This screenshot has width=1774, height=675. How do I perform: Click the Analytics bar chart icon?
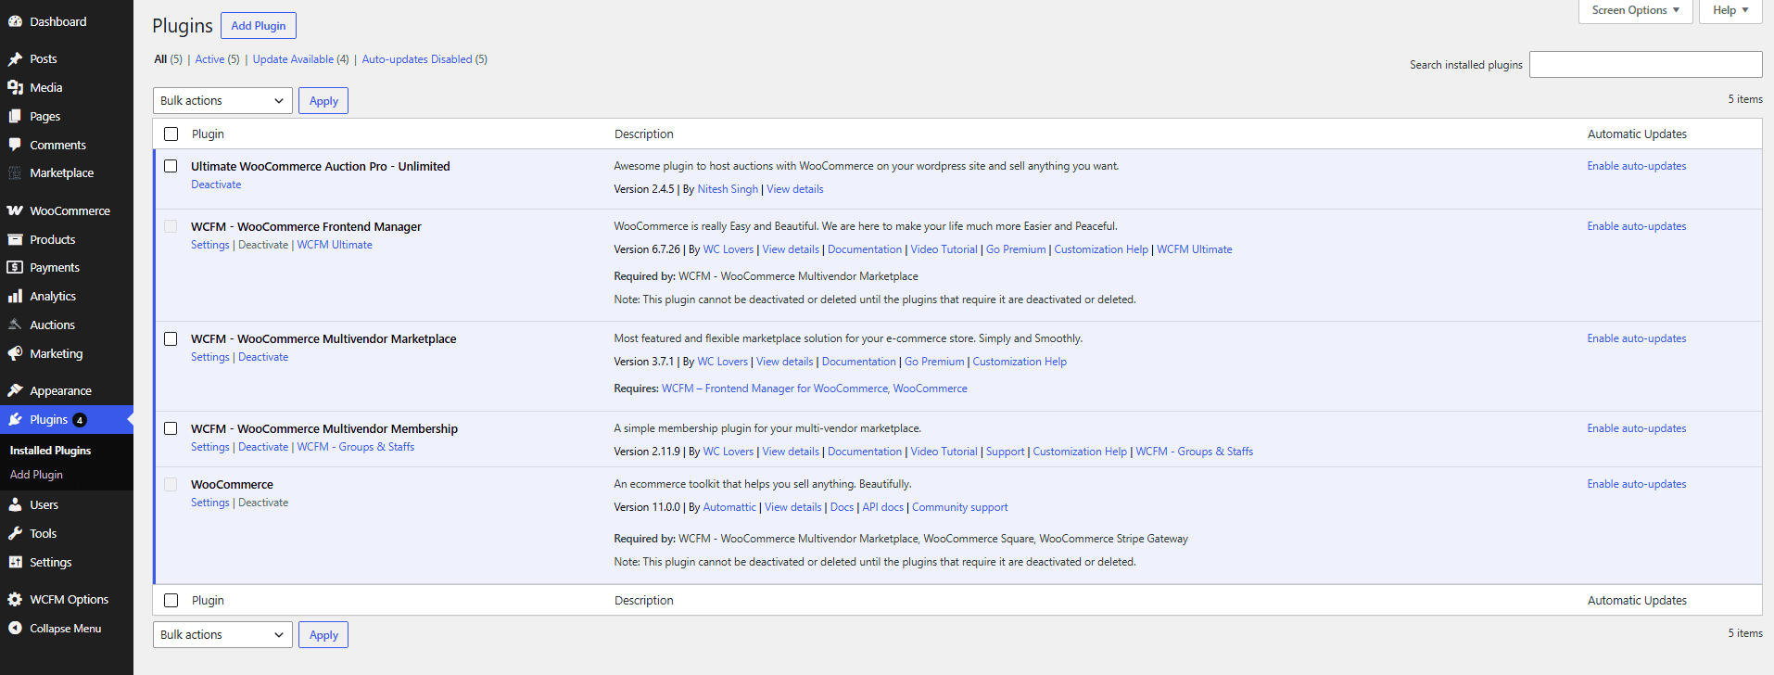click(15, 296)
